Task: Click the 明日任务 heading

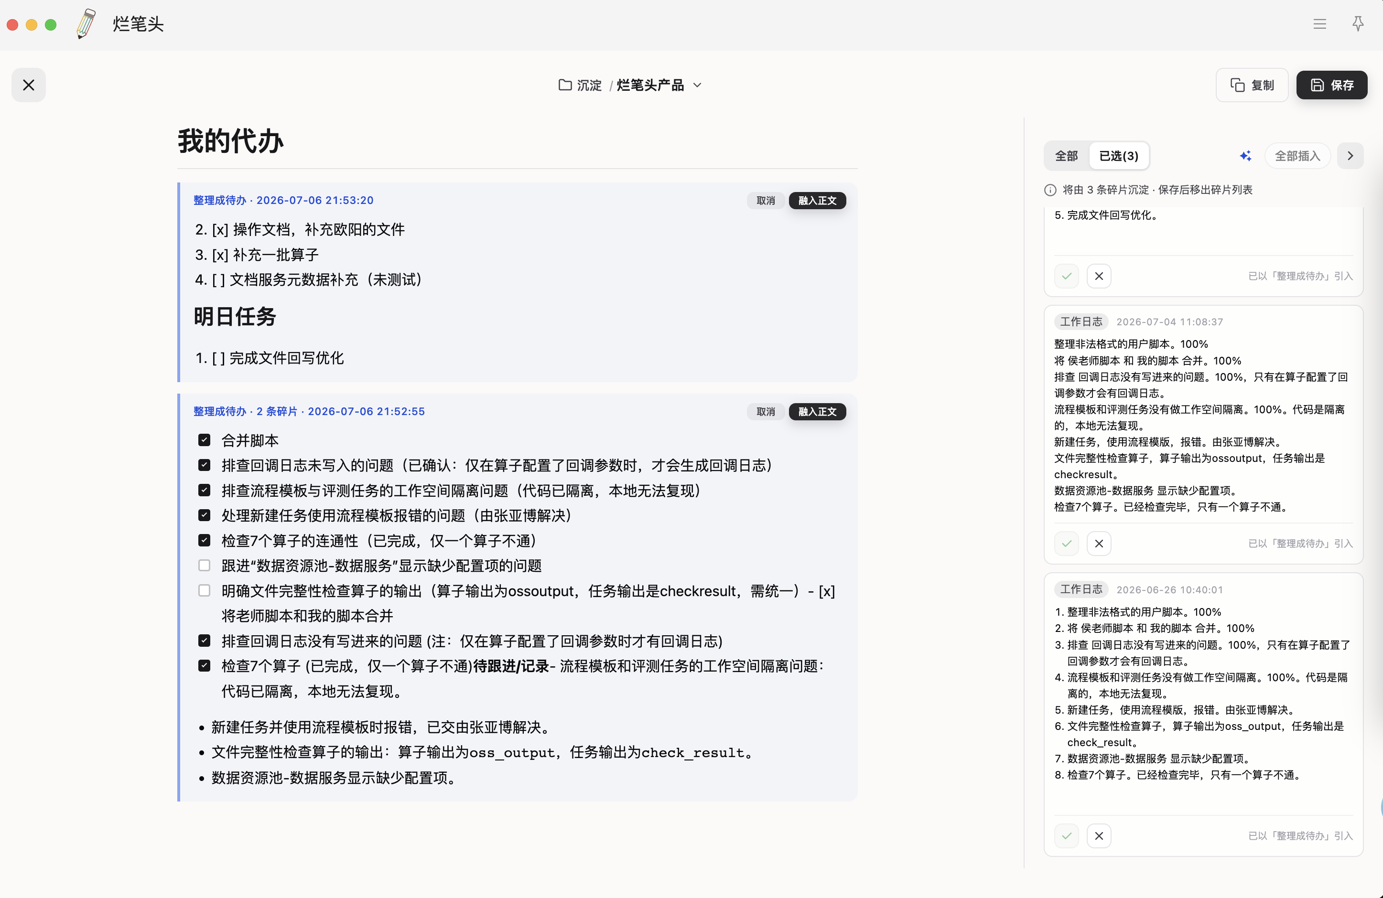Action: point(235,317)
